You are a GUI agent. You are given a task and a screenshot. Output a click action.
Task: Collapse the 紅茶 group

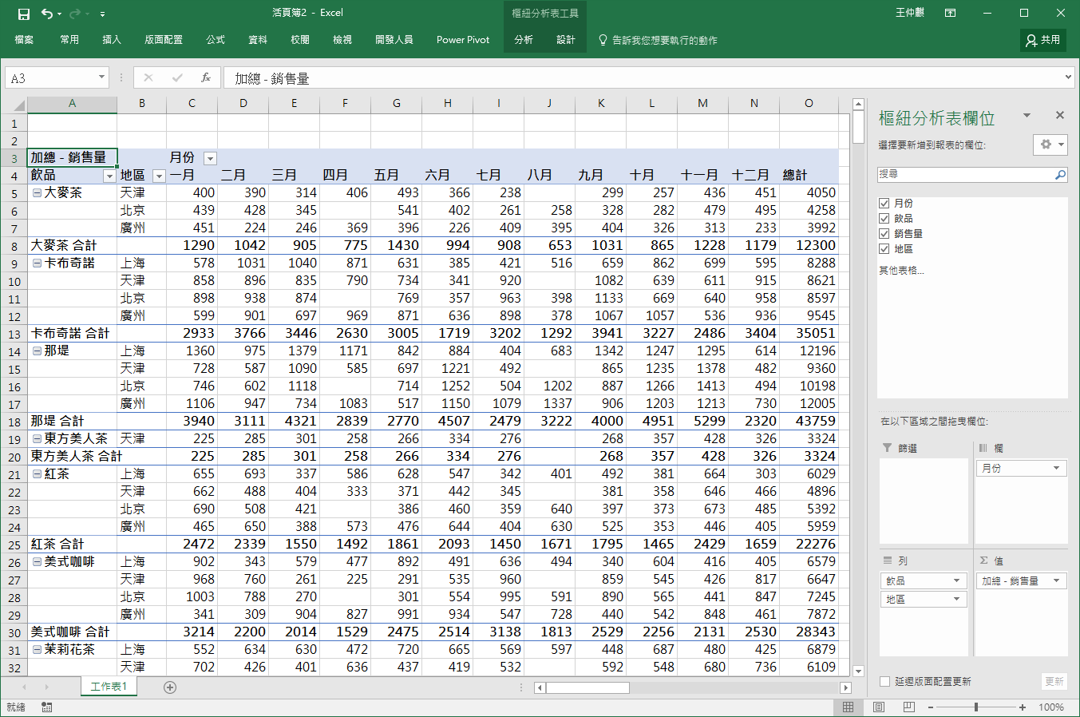pos(37,473)
